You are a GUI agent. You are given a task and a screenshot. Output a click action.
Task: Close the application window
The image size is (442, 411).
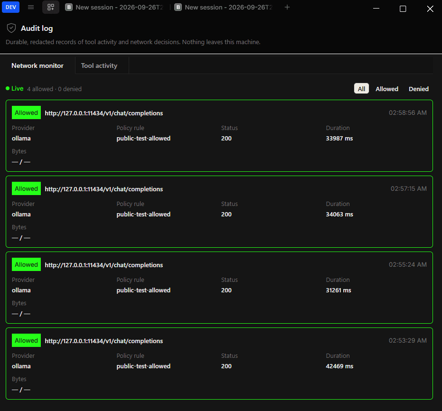coord(430,9)
